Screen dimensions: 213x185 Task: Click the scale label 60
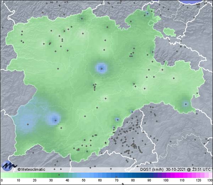[100, 180]
